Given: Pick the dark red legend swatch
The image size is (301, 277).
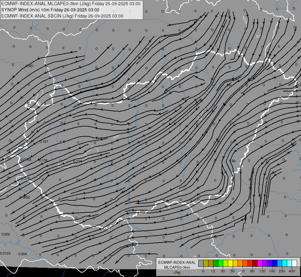Looking at the screenshot, I should click(x=255, y=263).
